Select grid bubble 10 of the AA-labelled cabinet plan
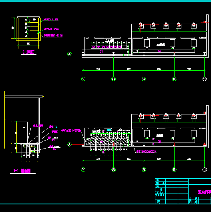Viewport: 211px width, 212px height. pos(174,79)
